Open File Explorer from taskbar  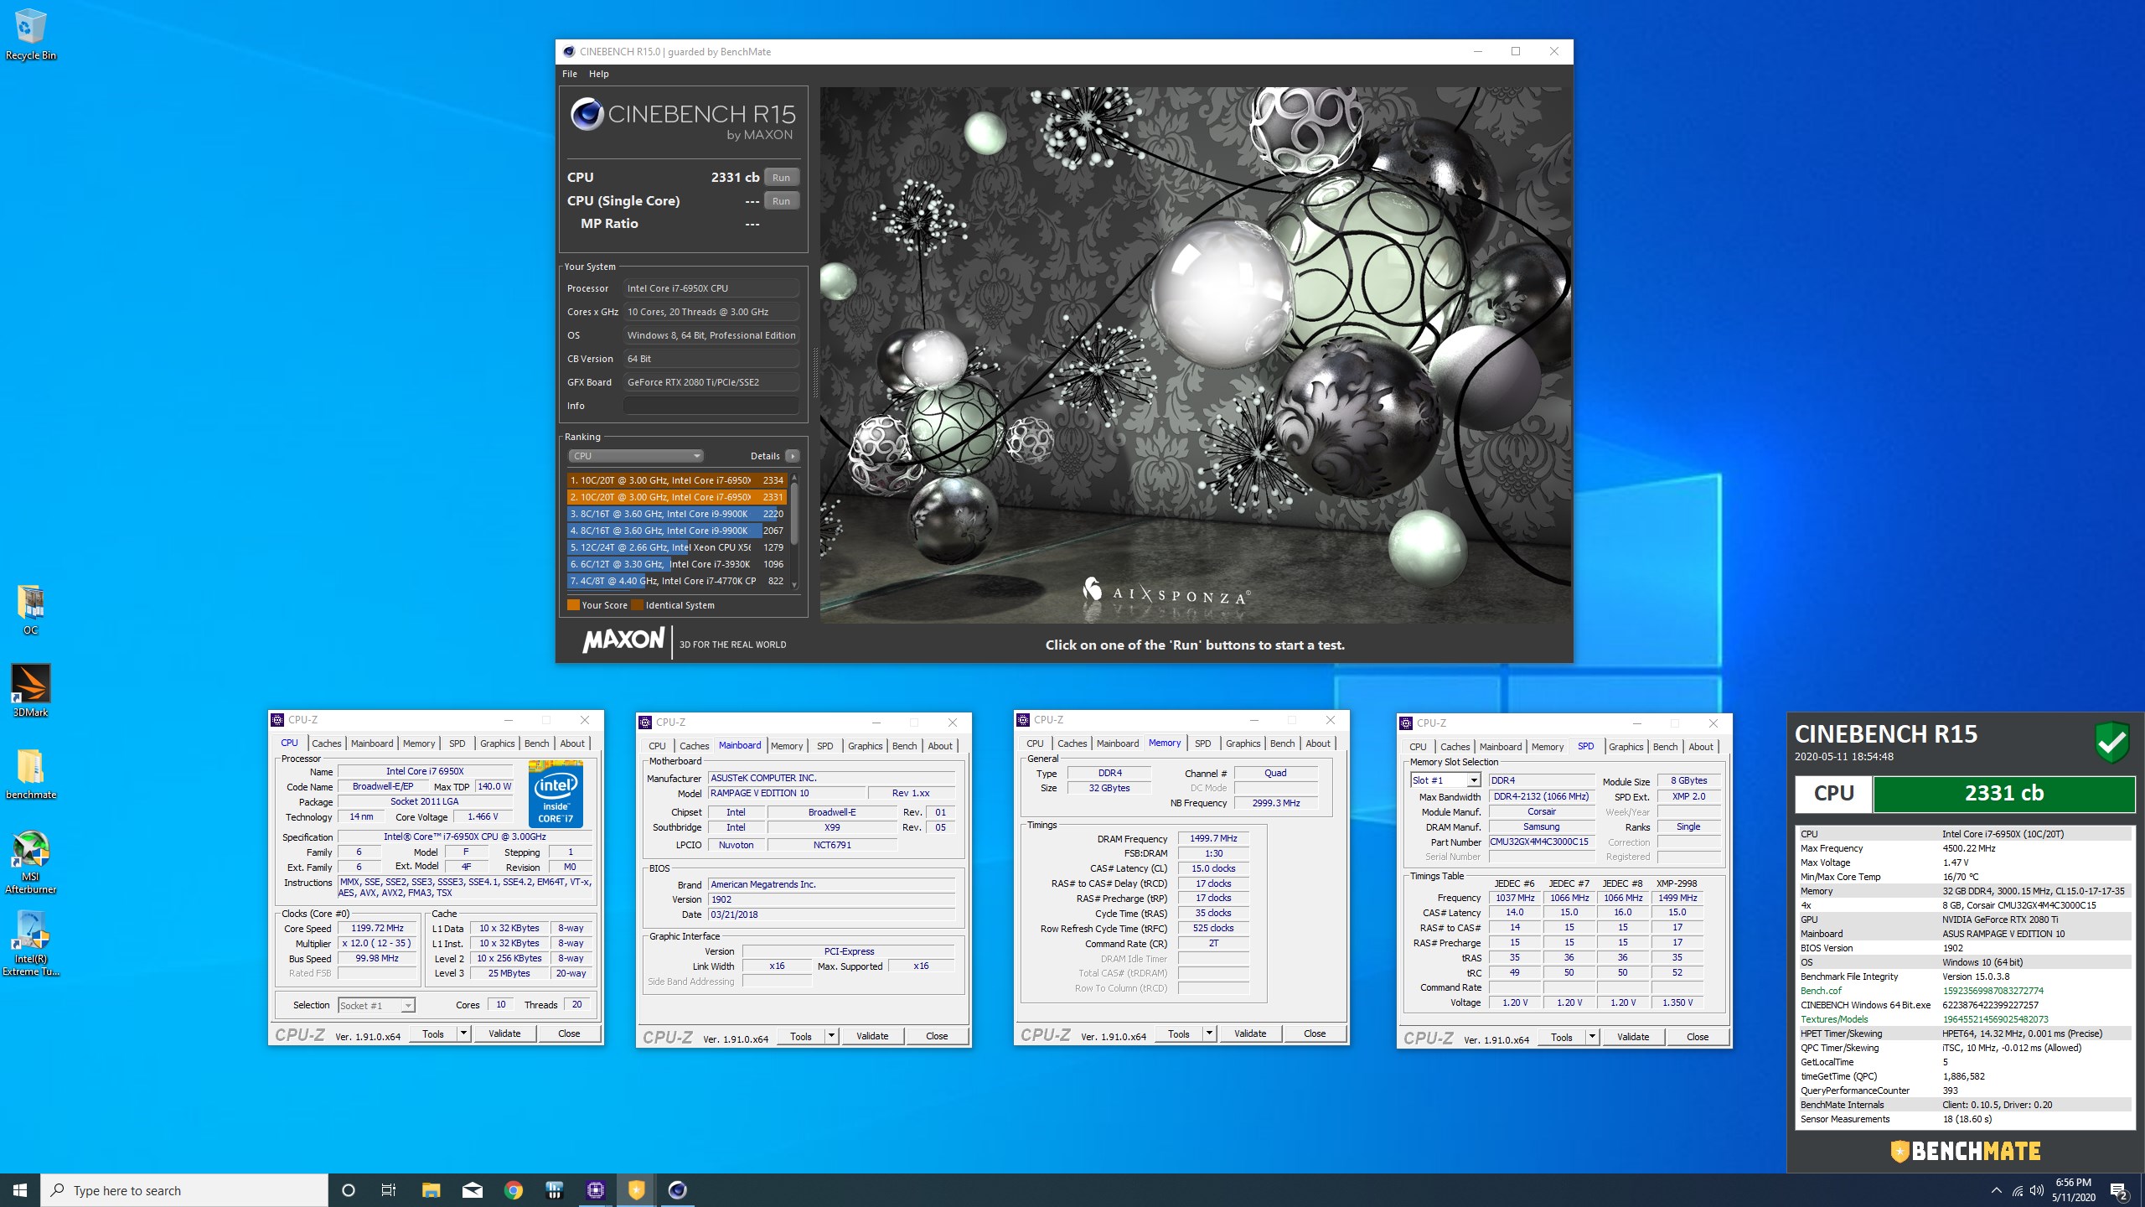click(431, 1190)
